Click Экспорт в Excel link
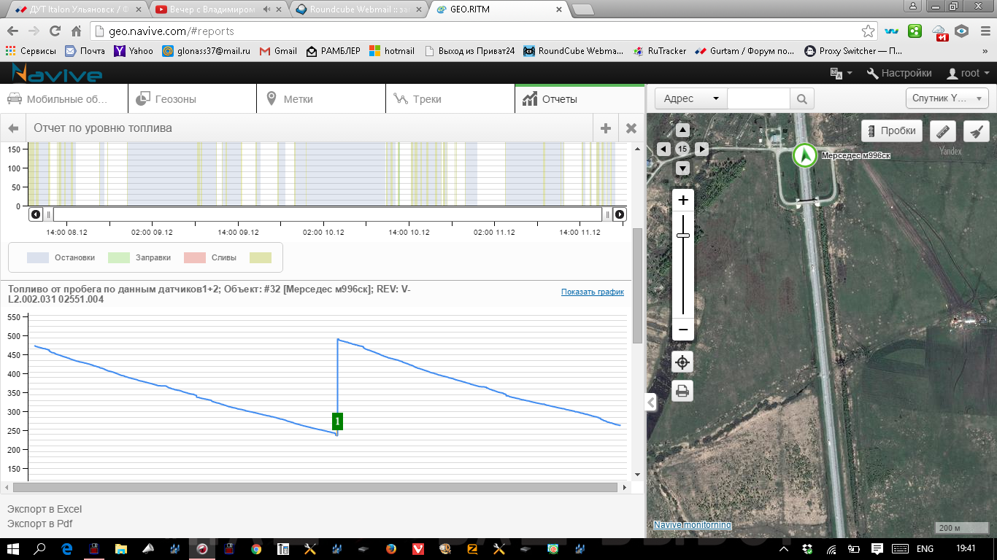 click(45, 509)
